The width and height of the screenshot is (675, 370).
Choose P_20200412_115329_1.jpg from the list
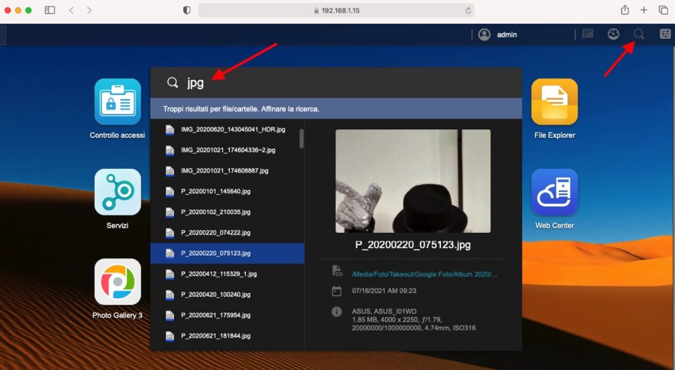tap(220, 274)
